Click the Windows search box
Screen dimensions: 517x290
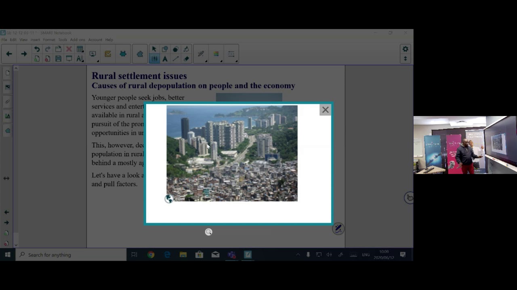click(x=71, y=255)
